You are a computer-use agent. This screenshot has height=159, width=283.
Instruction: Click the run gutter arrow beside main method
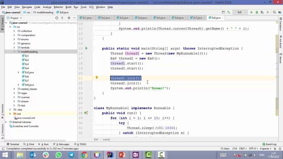87,48
